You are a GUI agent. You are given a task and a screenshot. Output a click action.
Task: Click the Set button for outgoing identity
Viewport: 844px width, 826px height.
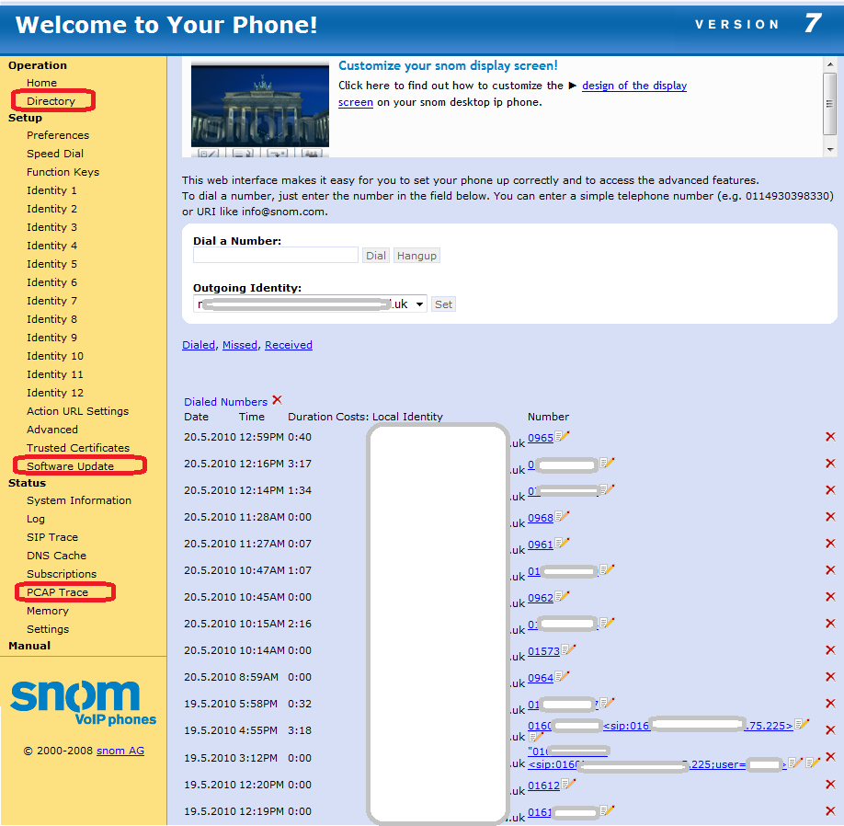click(x=443, y=304)
